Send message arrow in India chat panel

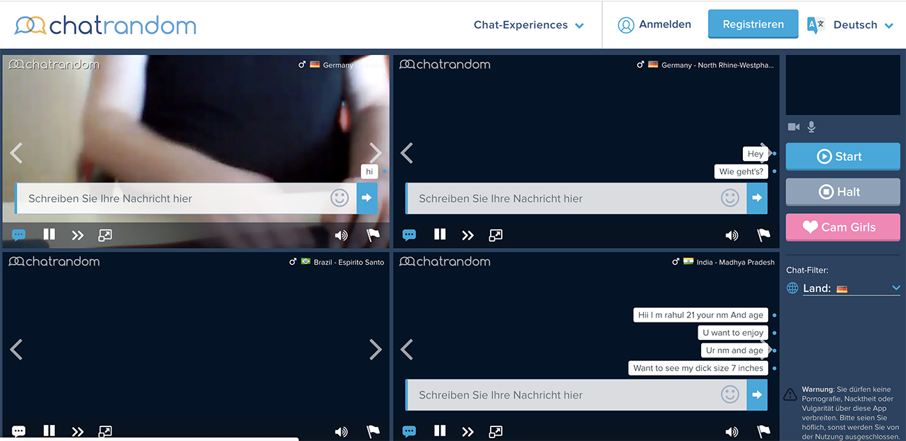coord(757,395)
